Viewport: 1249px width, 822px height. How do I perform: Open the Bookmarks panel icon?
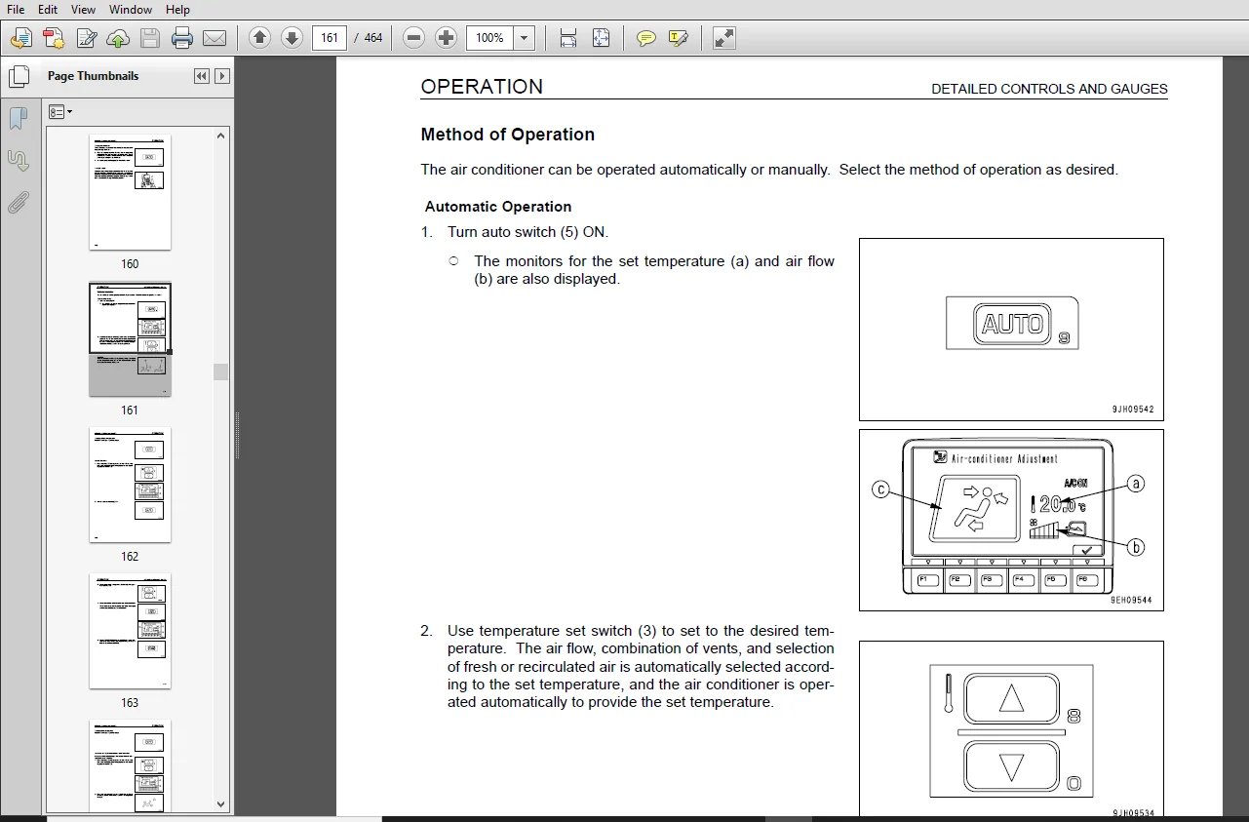[x=19, y=119]
